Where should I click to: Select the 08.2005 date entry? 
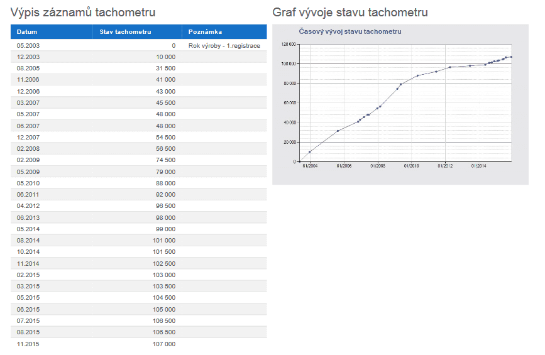click(x=28, y=68)
